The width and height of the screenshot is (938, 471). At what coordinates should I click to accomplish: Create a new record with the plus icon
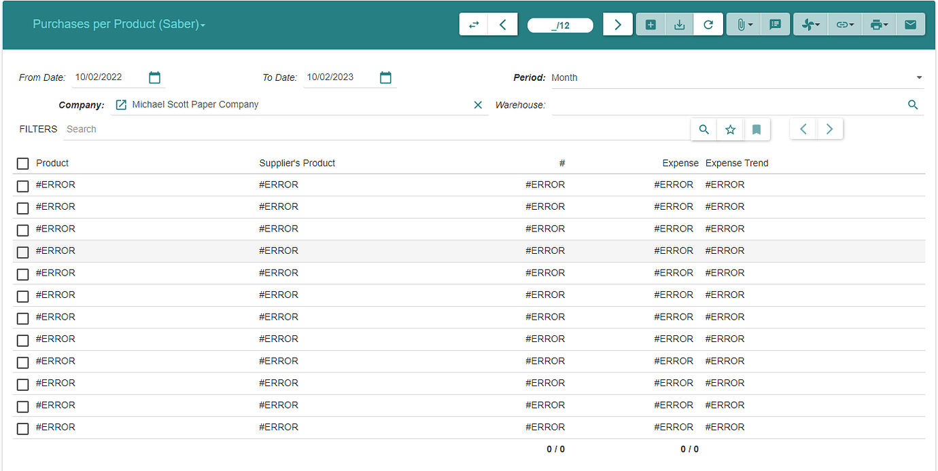coord(650,24)
